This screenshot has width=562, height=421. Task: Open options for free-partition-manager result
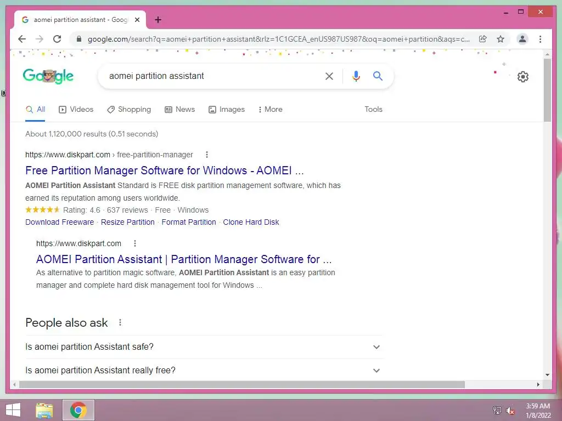point(206,155)
